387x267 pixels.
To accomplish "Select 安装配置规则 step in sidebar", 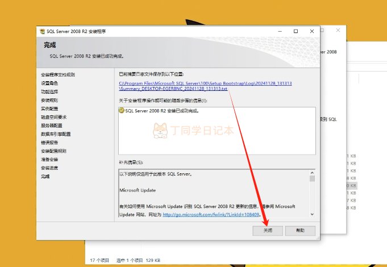I will pos(53,151).
